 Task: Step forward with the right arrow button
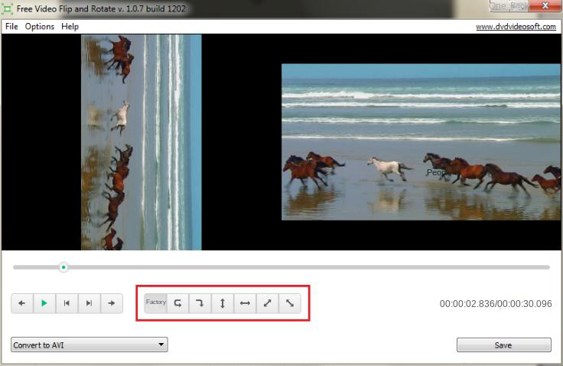click(112, 303)
